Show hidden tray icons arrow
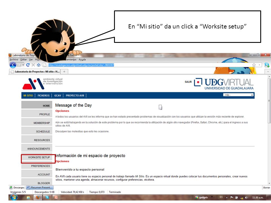The width and height of the screenshot is (271, 203). tap(227, 198)
